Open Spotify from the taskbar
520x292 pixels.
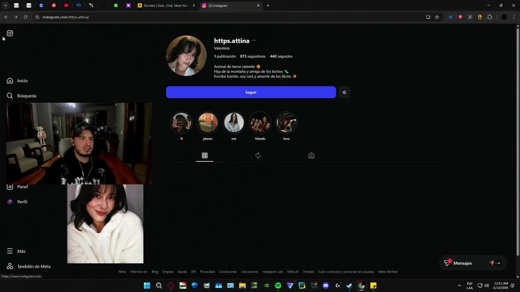tap(278, 286)
